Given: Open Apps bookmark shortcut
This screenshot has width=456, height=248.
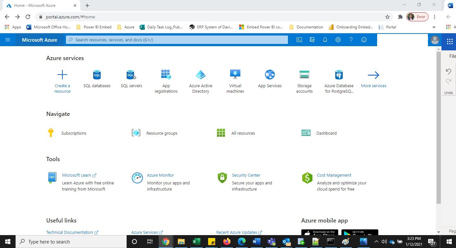Looking at the screenshot, I should [13, 27].
